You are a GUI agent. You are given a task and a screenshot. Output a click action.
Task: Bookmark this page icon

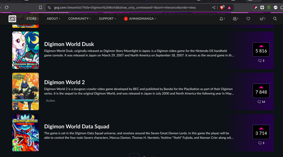click(x=41, y=7)
